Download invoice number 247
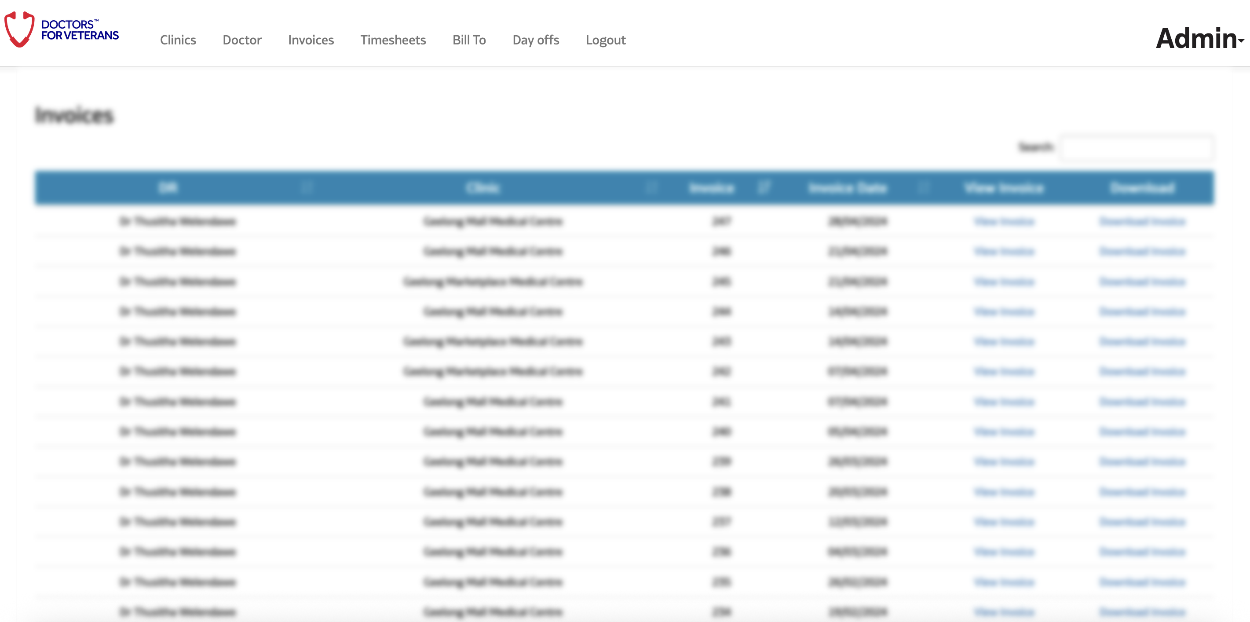The image size is (1250, 622). pyautogui.click(x=1142, y=222)
